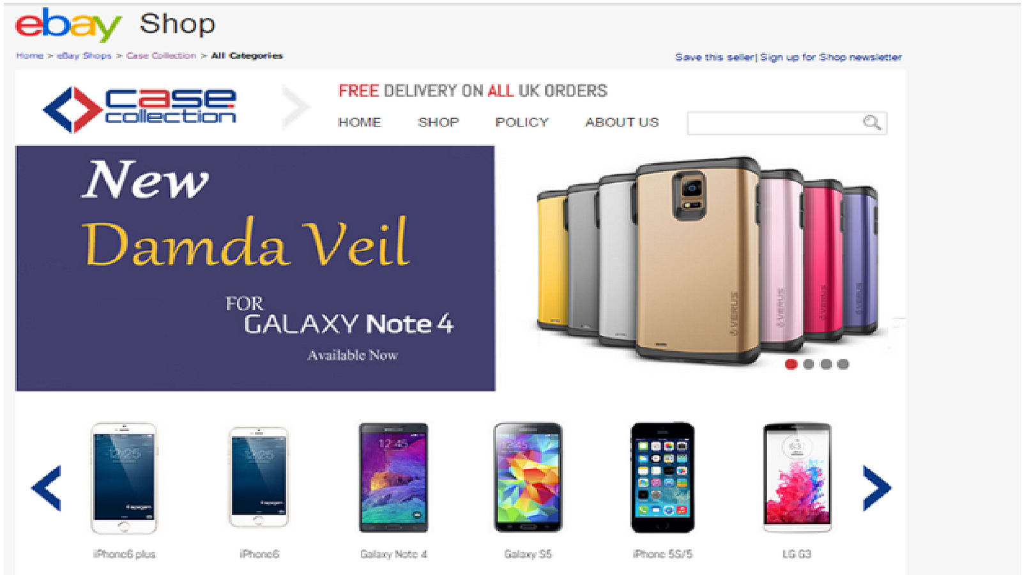Click the Damda Veil promotional banner
Image resolution: width=1022 pixels, height=575 pixels.
pyautogui.click(x=256, y=268)
